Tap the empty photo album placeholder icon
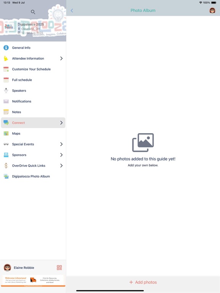The width and height of the screenshot is (220, 293). point(143,142)
